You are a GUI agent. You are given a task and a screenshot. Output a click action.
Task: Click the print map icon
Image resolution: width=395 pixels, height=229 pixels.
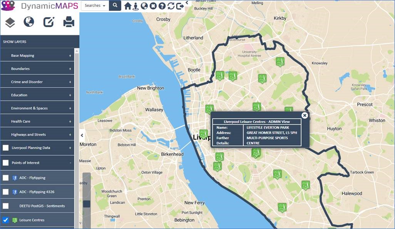coord(69,22)
